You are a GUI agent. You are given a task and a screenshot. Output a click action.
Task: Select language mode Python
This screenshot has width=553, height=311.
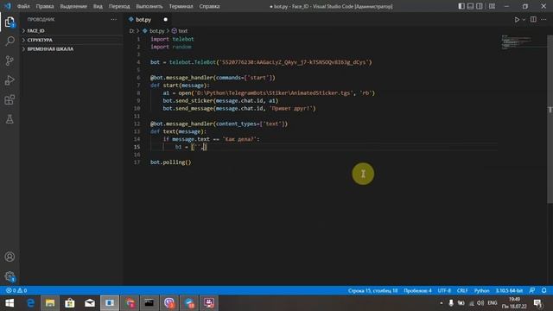481,290
